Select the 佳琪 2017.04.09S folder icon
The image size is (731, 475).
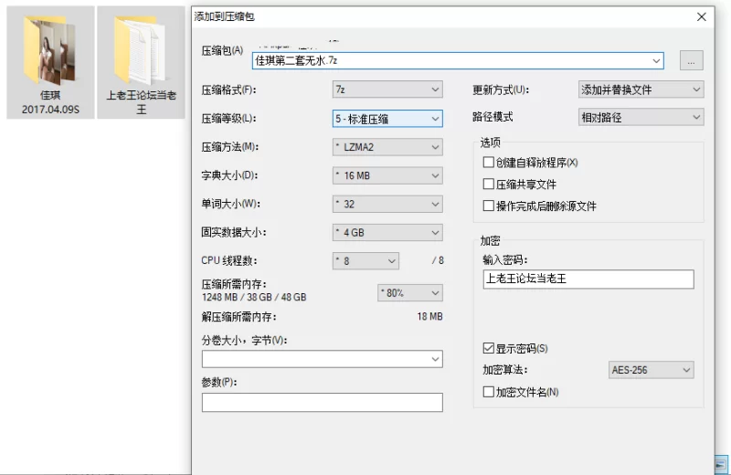pyautogui.click(x=50, y=62)
